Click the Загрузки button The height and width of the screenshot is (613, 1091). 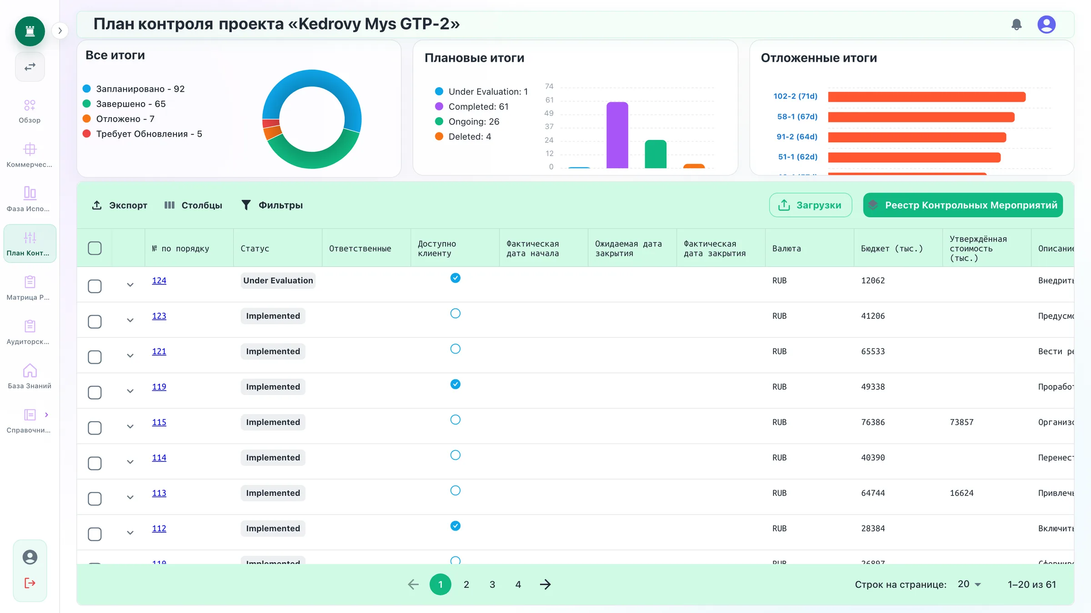point(811,205)
